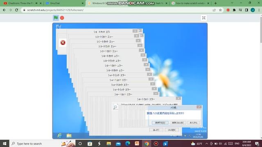The image size is (262, 147).
Task: Click the red stop sign button
Action: 62,18
